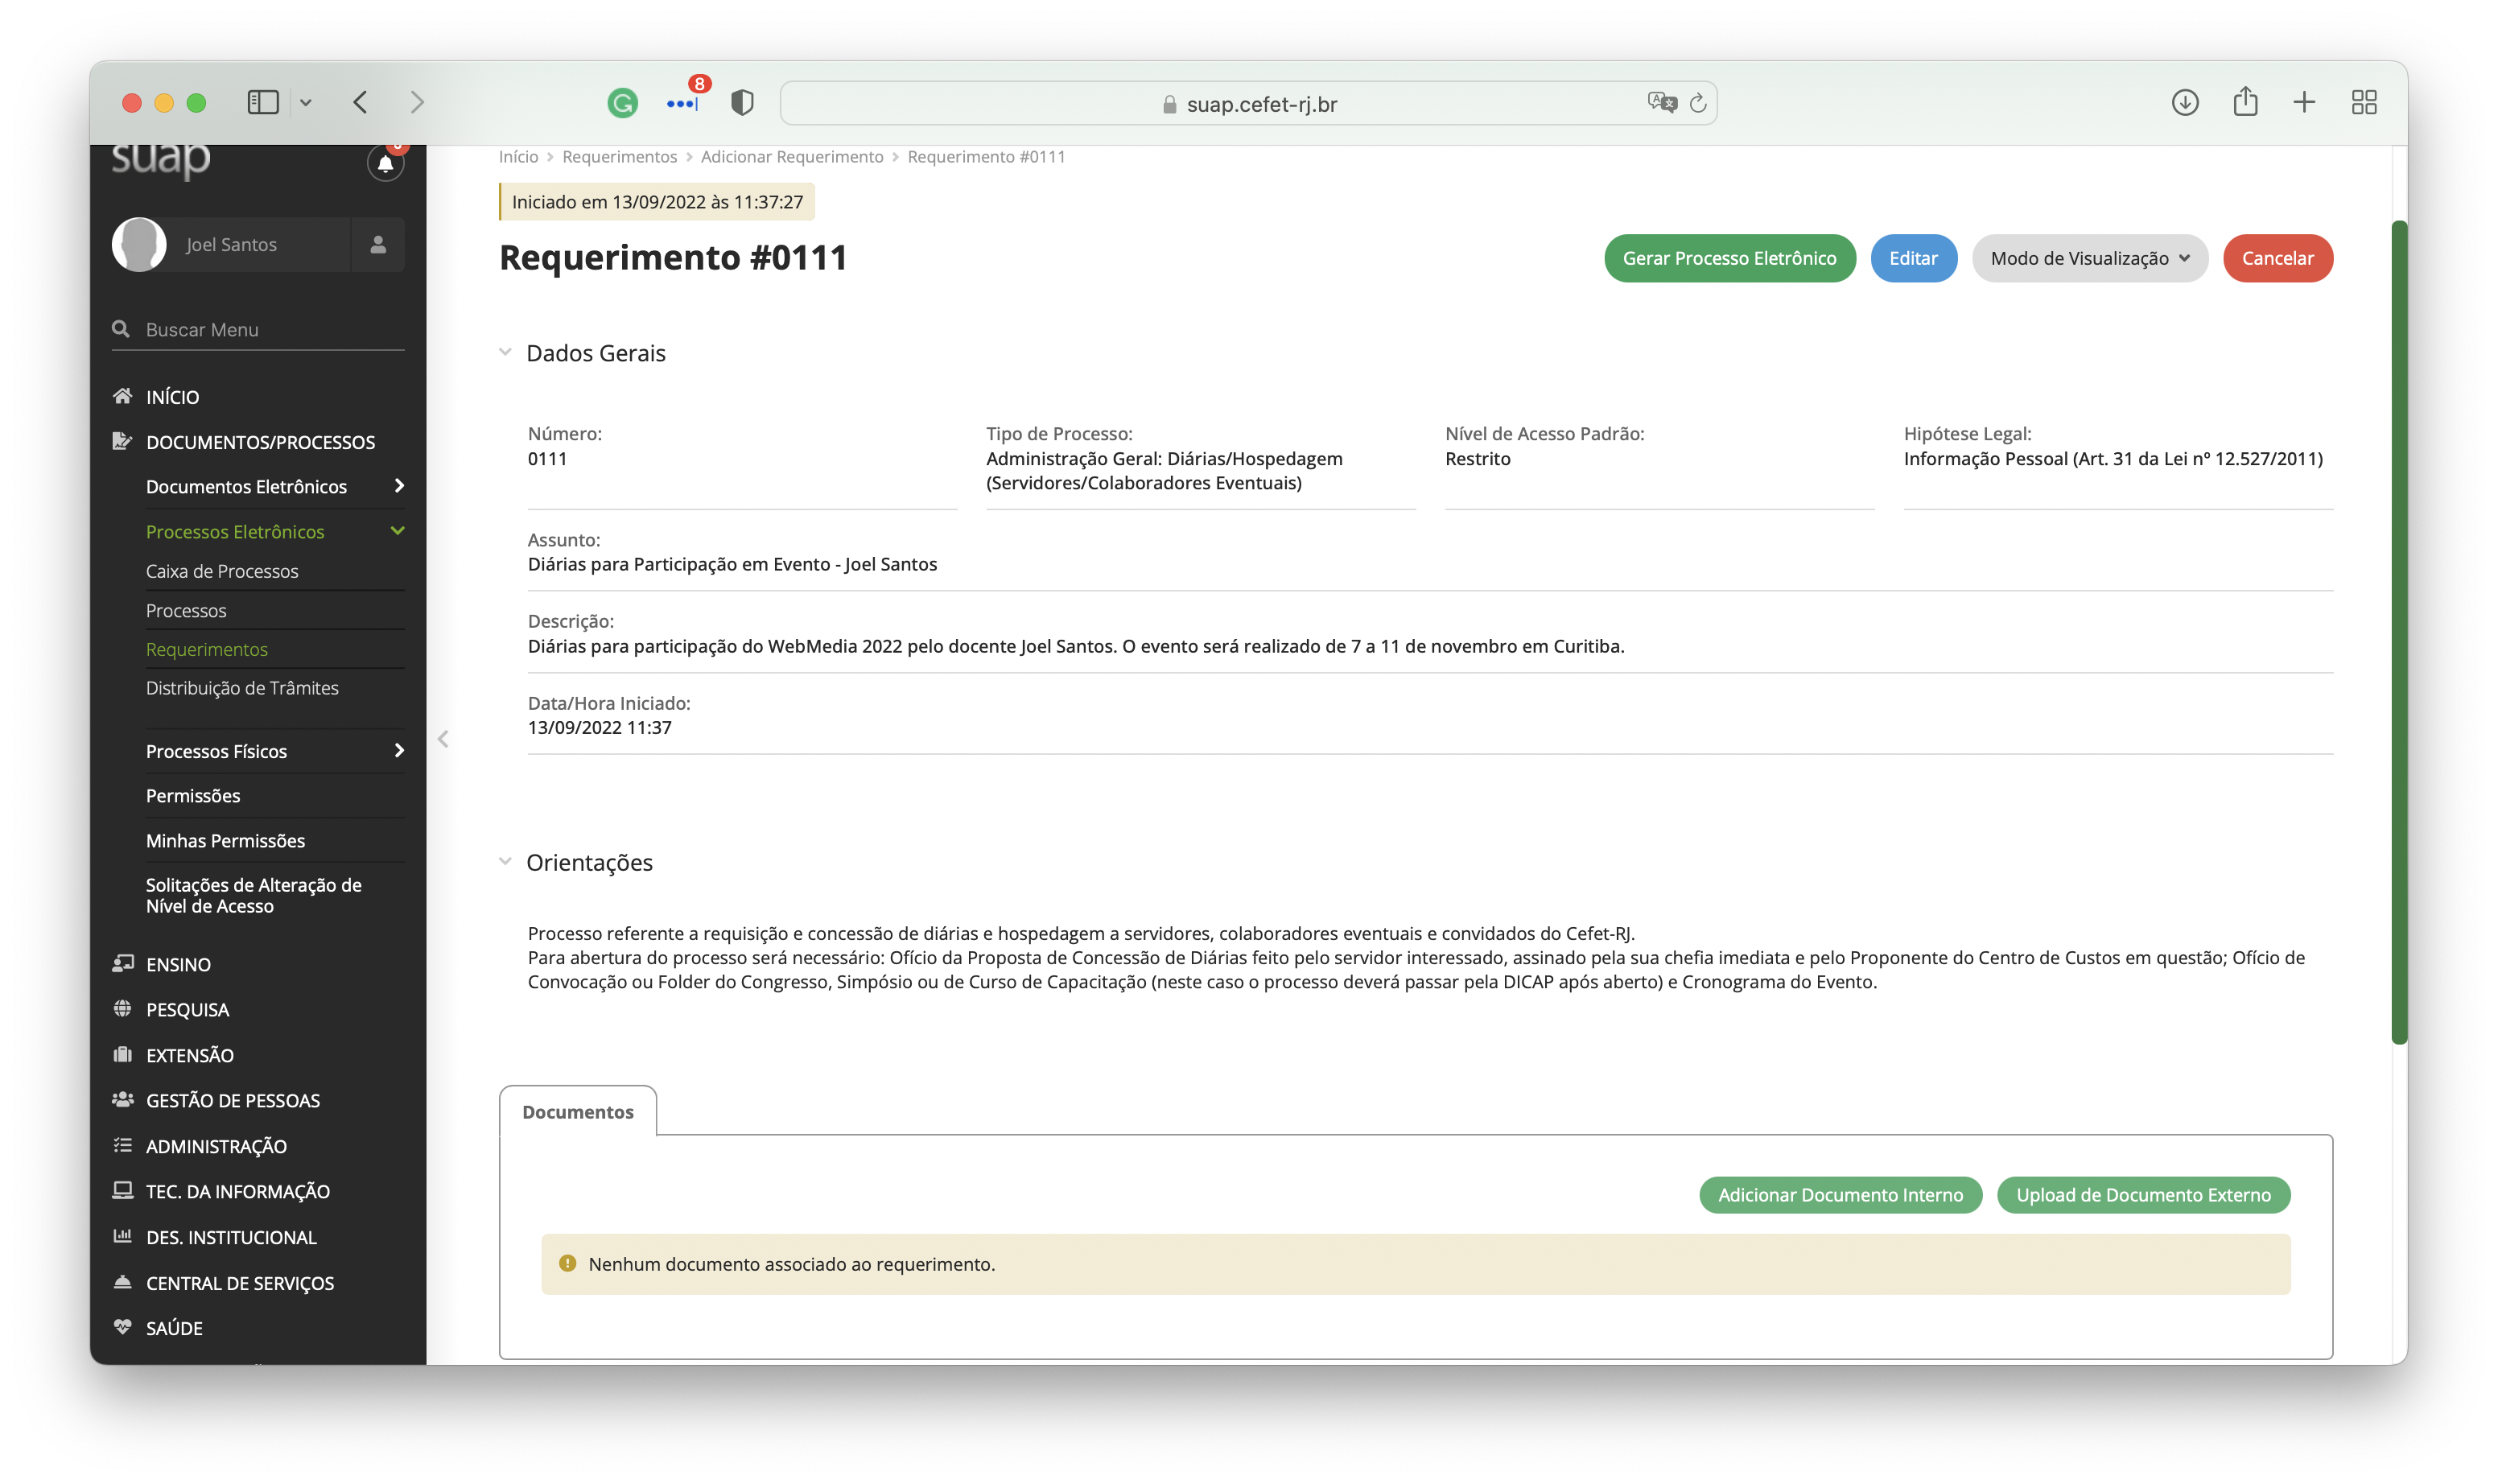Image resolution: width=2498 pixels, height=1484 pixels.
Task: Open DOCUMENTOS/PROCESSOS menu icon
Action: pyautogui.click(x=122, y=441)
